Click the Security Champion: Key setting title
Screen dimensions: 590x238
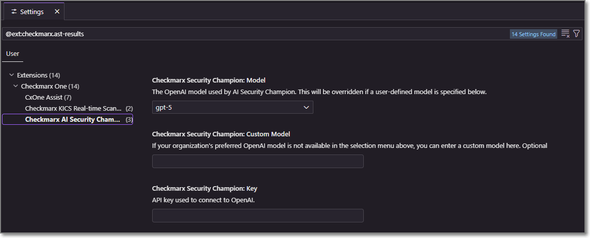(x=205, y=188)
